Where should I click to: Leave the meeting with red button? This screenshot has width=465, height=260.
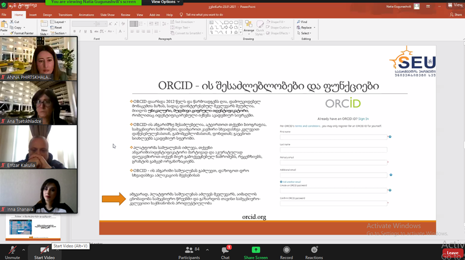point(453,253)
